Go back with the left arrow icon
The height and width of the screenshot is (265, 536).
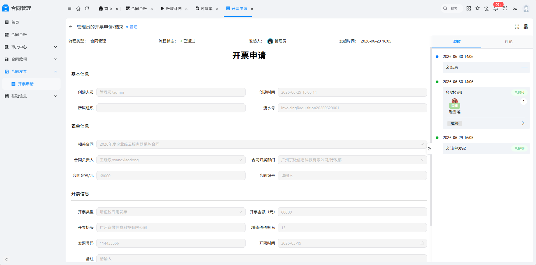click(x=70, y=27)
